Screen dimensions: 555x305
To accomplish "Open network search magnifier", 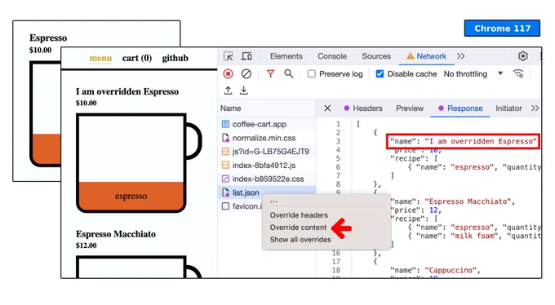I will [288, 73].
